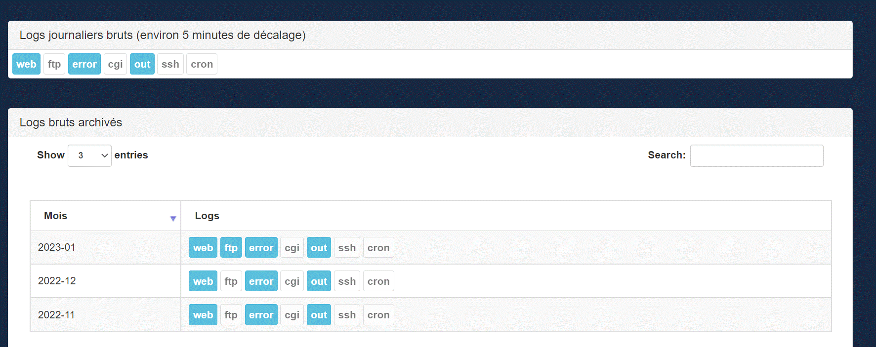Viewport: 876px width, 347px height.
Task: Open the daily ftp log button
Action: [x=54, y=64]
